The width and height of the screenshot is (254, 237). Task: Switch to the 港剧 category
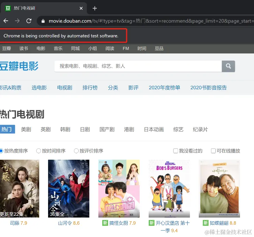point(129,129)
